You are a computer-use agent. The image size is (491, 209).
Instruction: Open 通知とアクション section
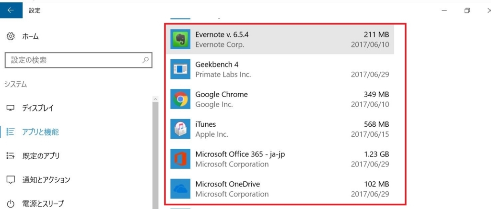coord(46,180)
